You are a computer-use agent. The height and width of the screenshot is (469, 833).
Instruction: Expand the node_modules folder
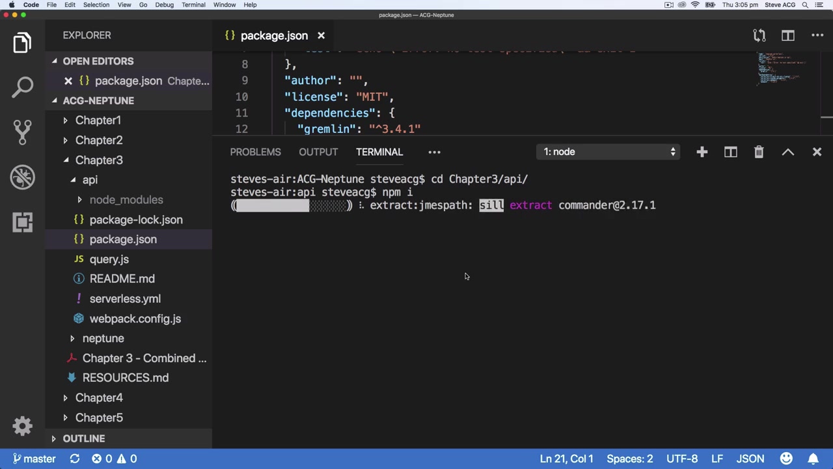126,200
